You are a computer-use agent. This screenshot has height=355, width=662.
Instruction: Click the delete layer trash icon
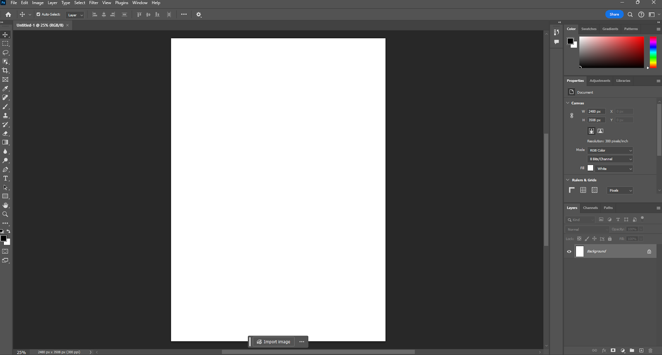pyautogui.click(x=650, y=350)
